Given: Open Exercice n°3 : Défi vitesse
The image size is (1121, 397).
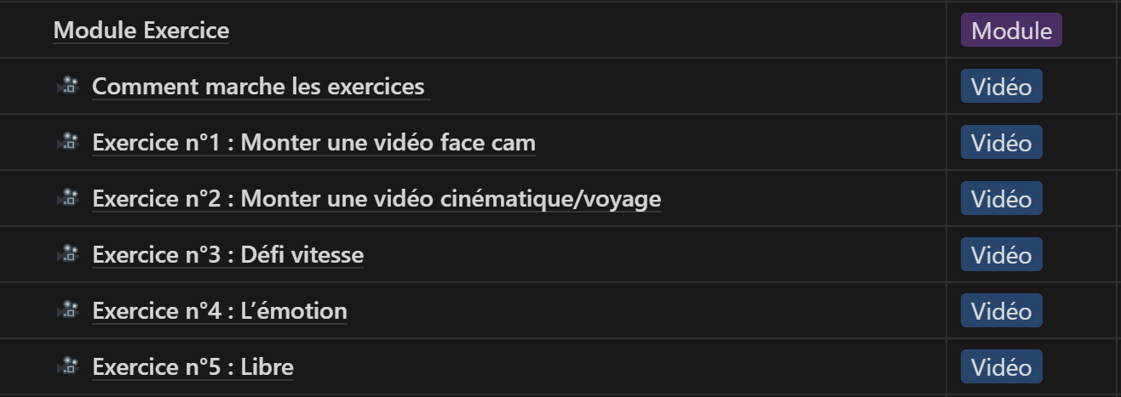Looking at the screenshot, I should click(227, 255).
